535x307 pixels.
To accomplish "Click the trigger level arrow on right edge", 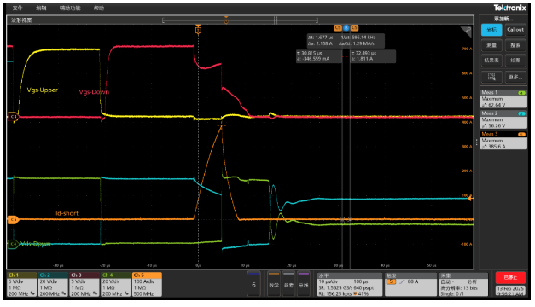I will (470, 198).
